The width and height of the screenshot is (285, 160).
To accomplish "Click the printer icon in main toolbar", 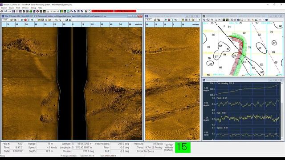I will [x=2, y=11].
